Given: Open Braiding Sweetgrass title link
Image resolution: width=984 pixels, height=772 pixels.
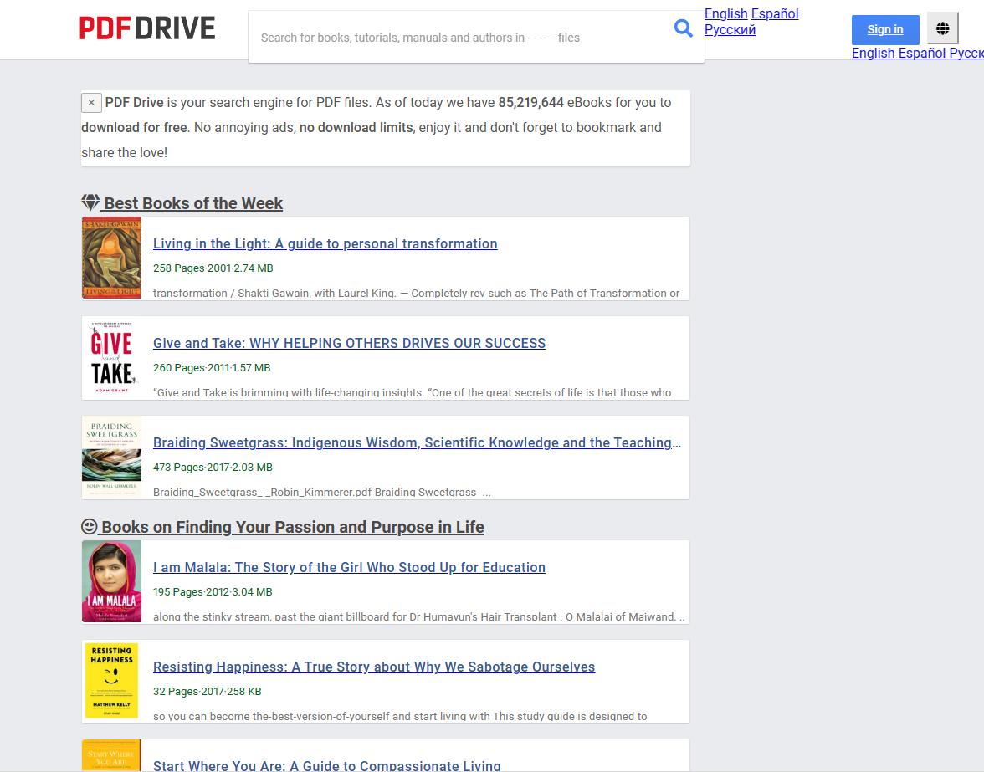Looking at the screenshot, I should click(x=417, y=443).
